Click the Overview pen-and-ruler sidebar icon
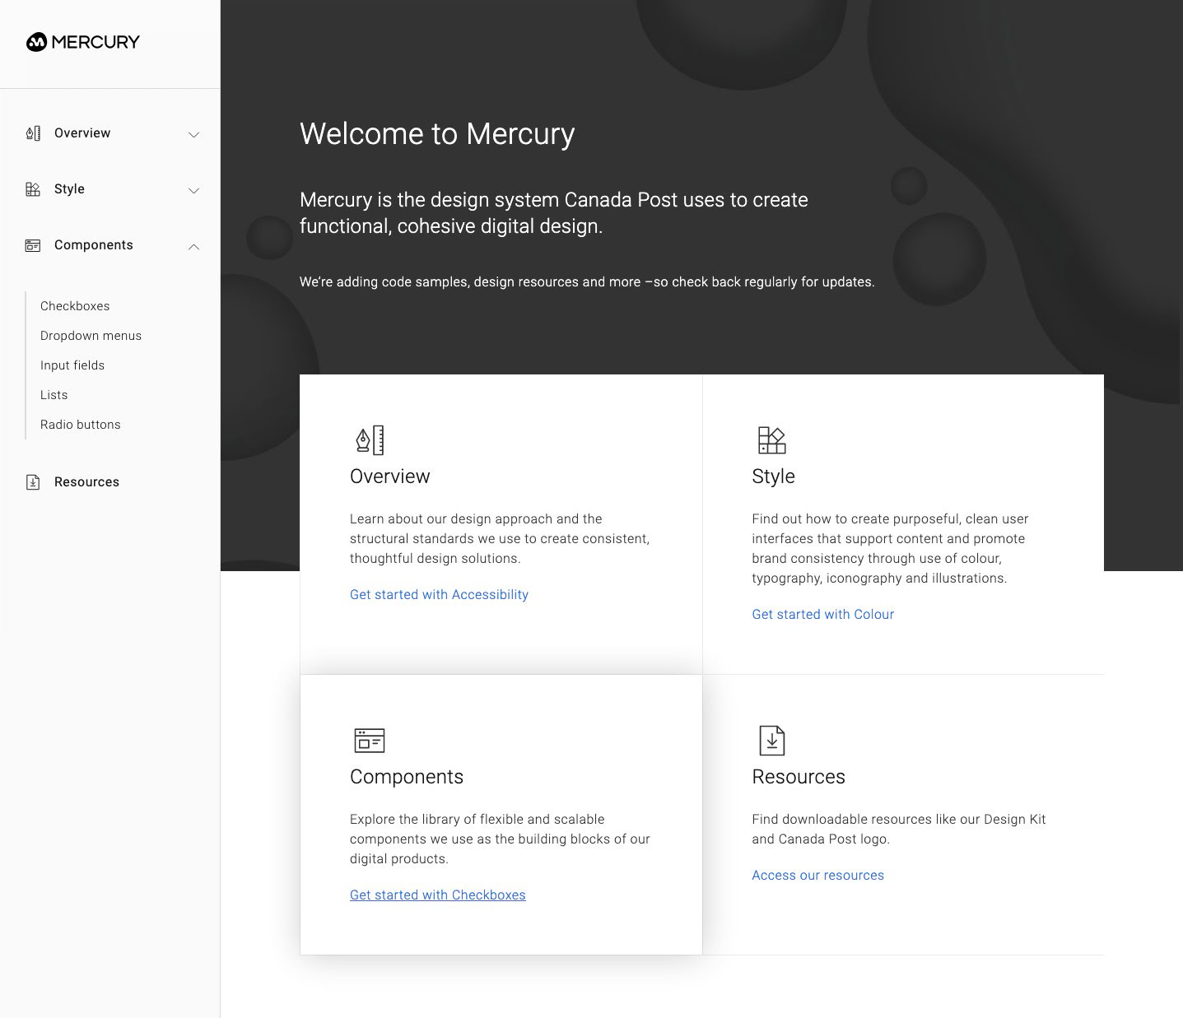 tap(33, 133)
